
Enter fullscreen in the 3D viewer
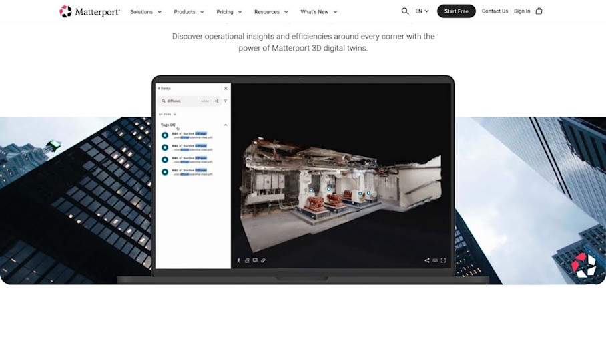(443, 260)
